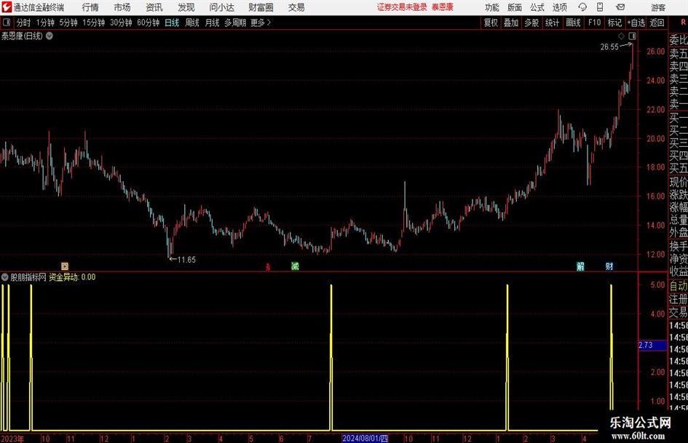Screen dimensions: 688x443
Task: Open the 发现 menu
Action: click(186, 7)
